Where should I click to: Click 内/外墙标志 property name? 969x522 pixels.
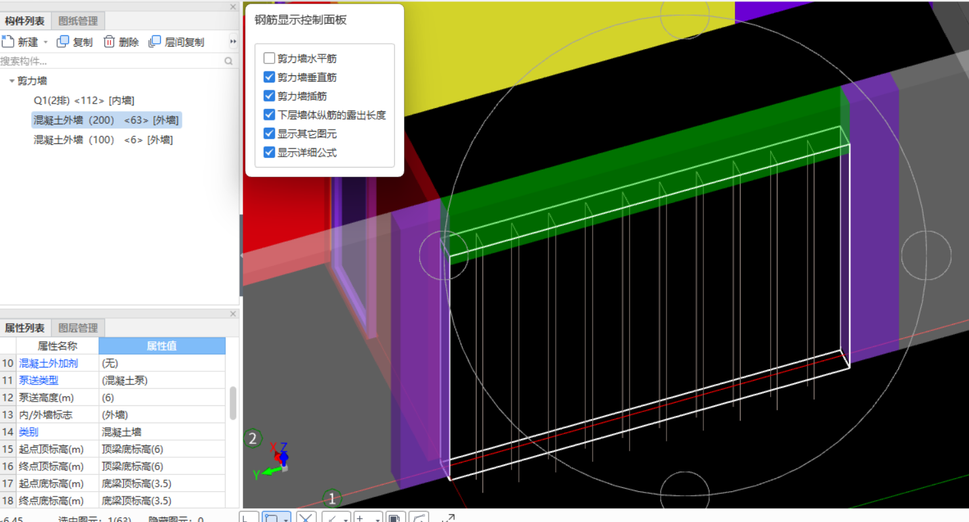click(x=45, y=415)
